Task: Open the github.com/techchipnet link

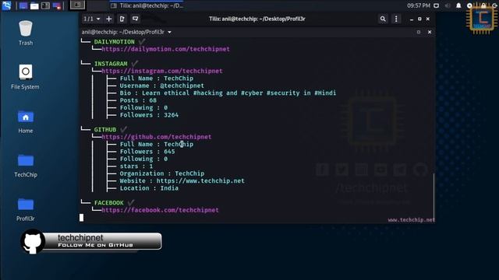Action: coord(156,137)
